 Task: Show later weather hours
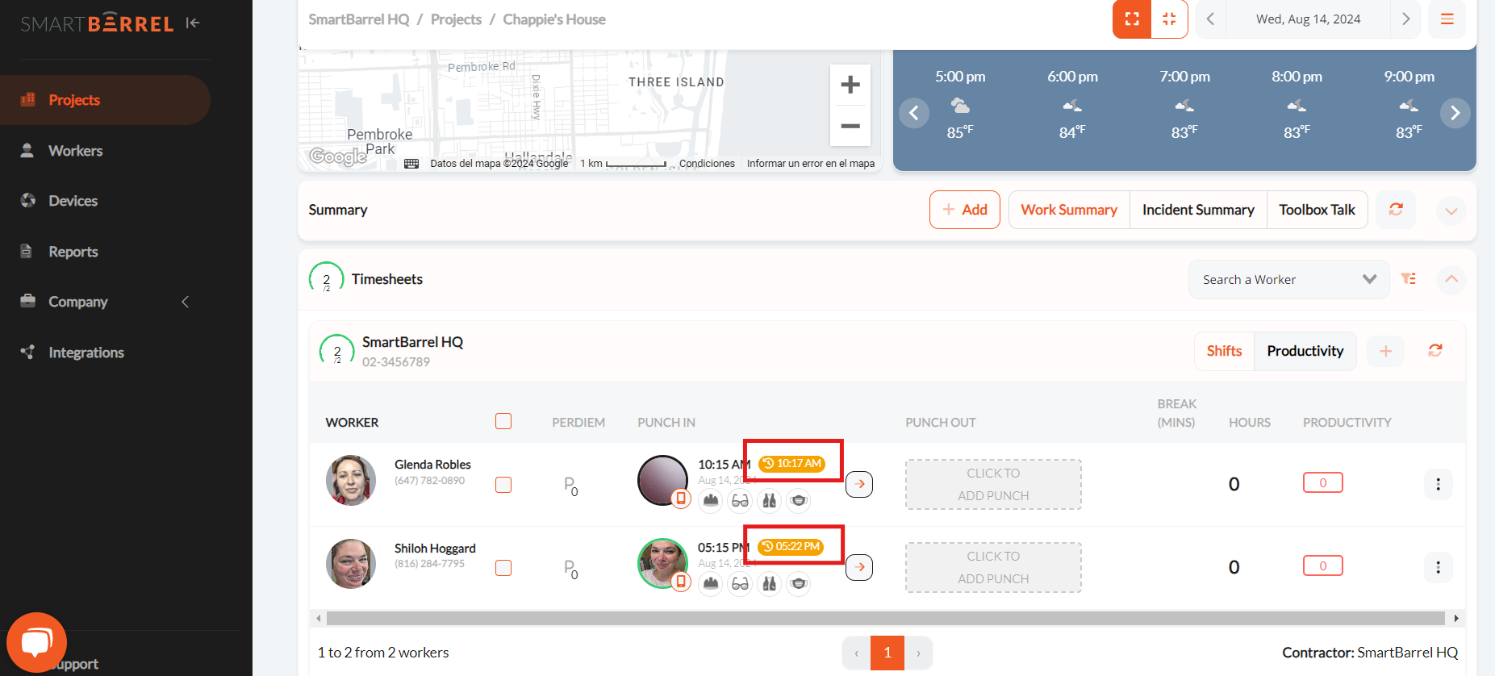pos(1455,113)
